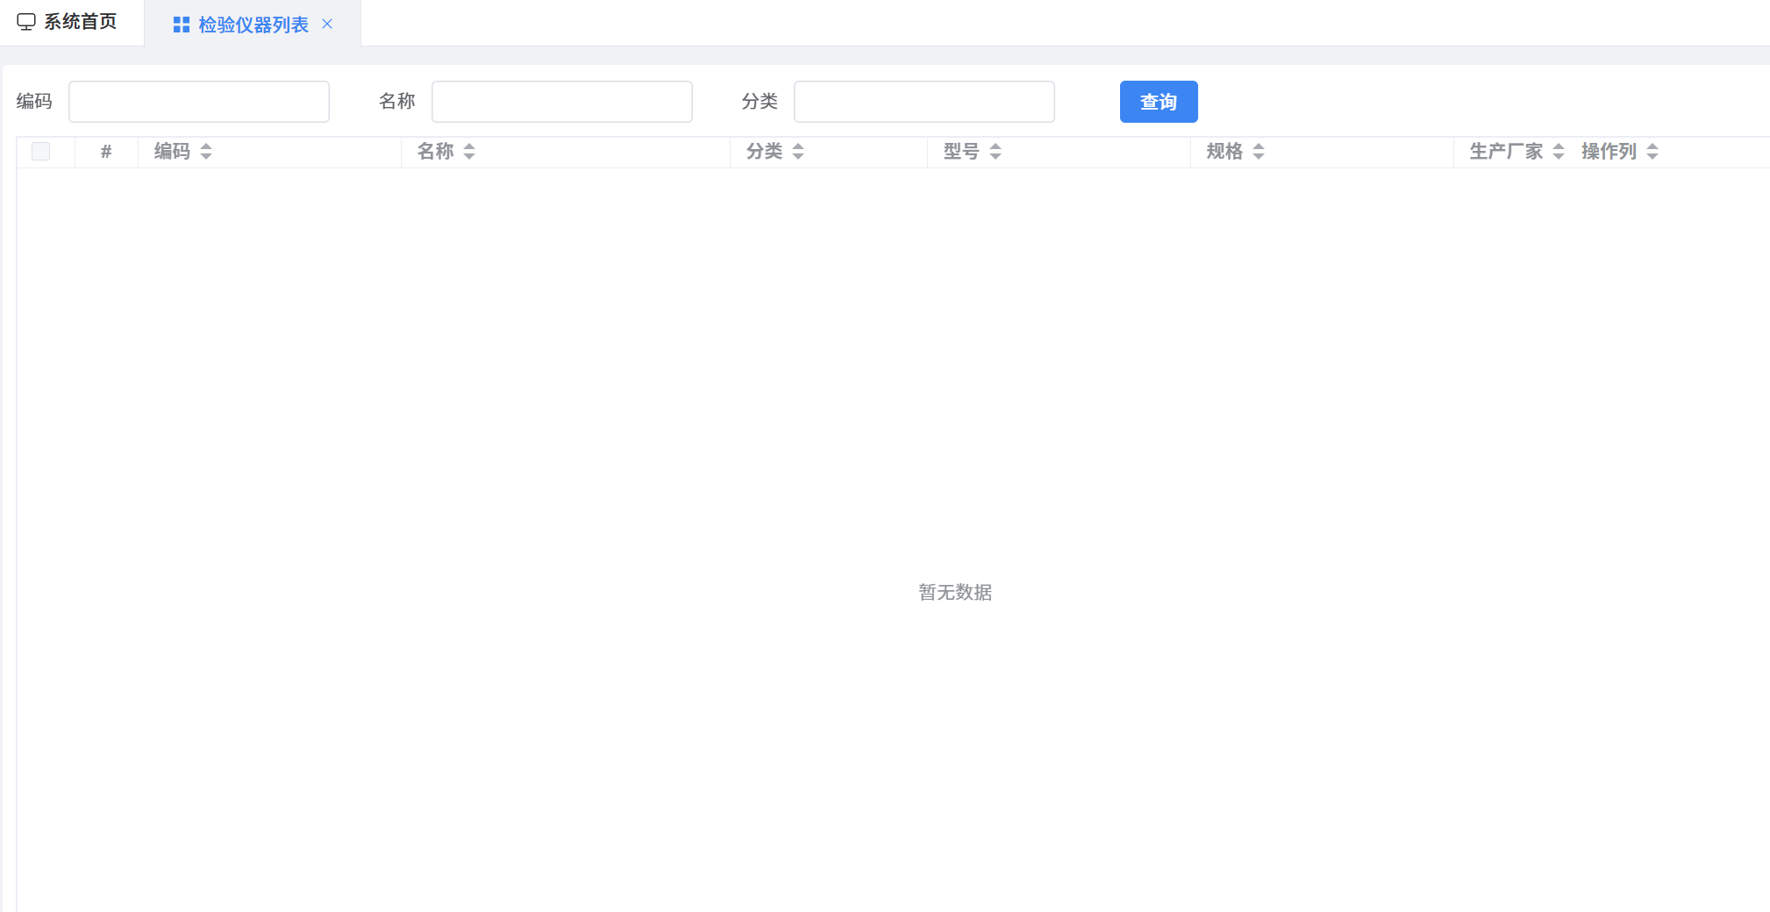Click the 型号 column header label
The image size is (1770, 912).
tap(961, 152)
